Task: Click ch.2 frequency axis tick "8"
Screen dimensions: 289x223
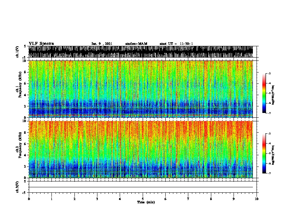Action: coord(25,133)
